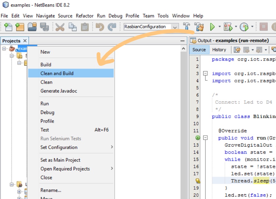Expand the Open Required Projects submenu
Viewport: 276px width, 199px height.
tap(112, 168)
